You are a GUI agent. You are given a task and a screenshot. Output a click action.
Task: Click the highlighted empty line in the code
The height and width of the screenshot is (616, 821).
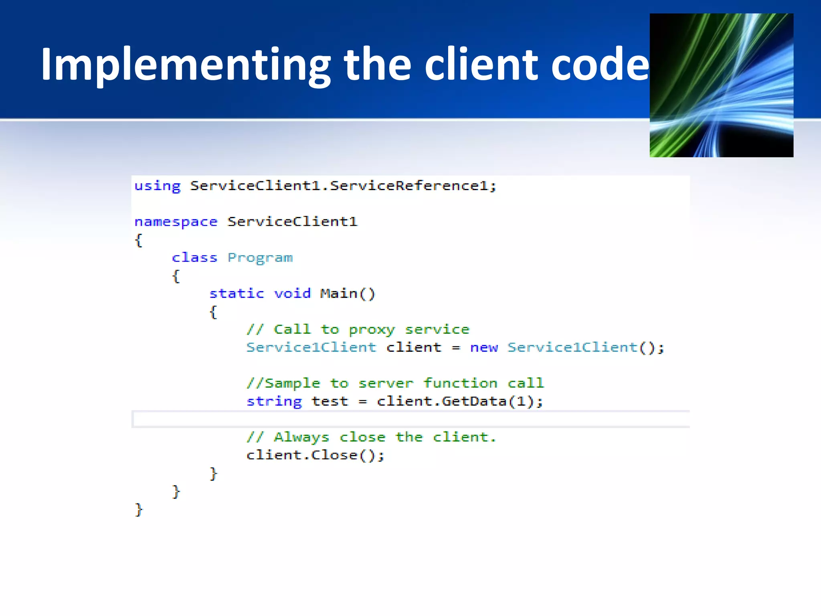click(411, 419)
